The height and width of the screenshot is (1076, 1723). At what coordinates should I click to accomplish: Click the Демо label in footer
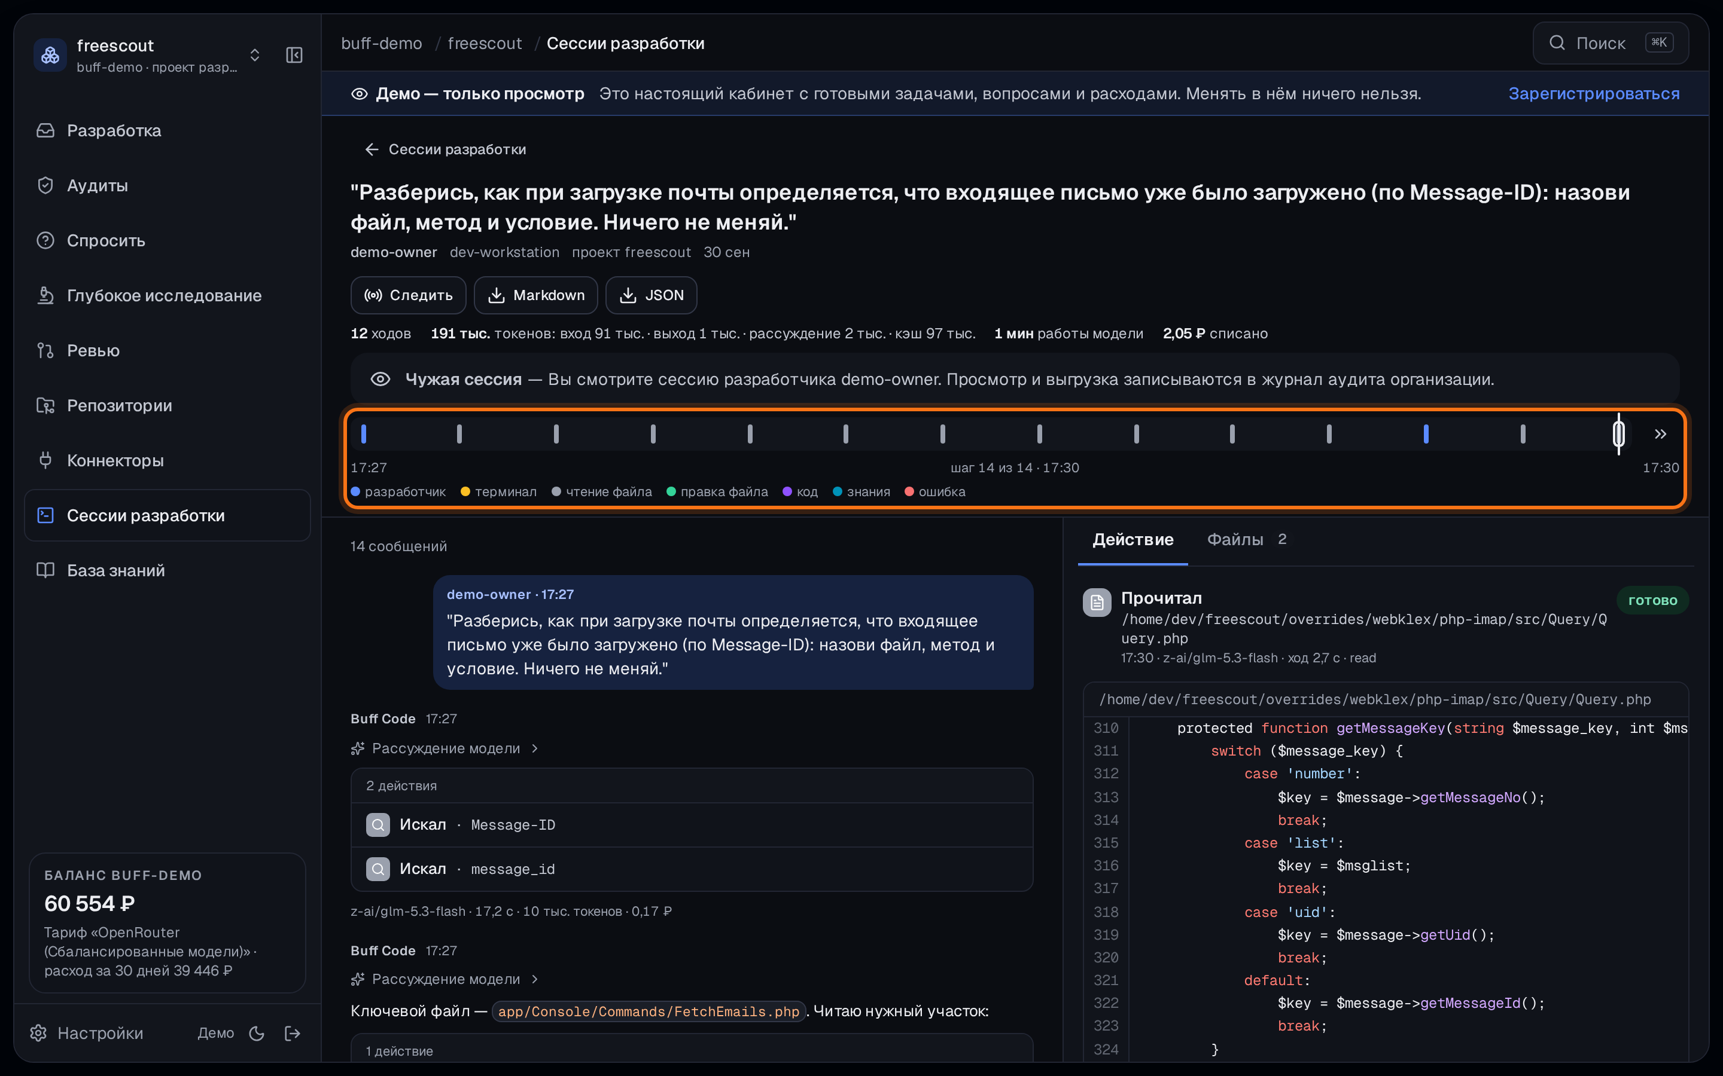tap(216, 1032)
